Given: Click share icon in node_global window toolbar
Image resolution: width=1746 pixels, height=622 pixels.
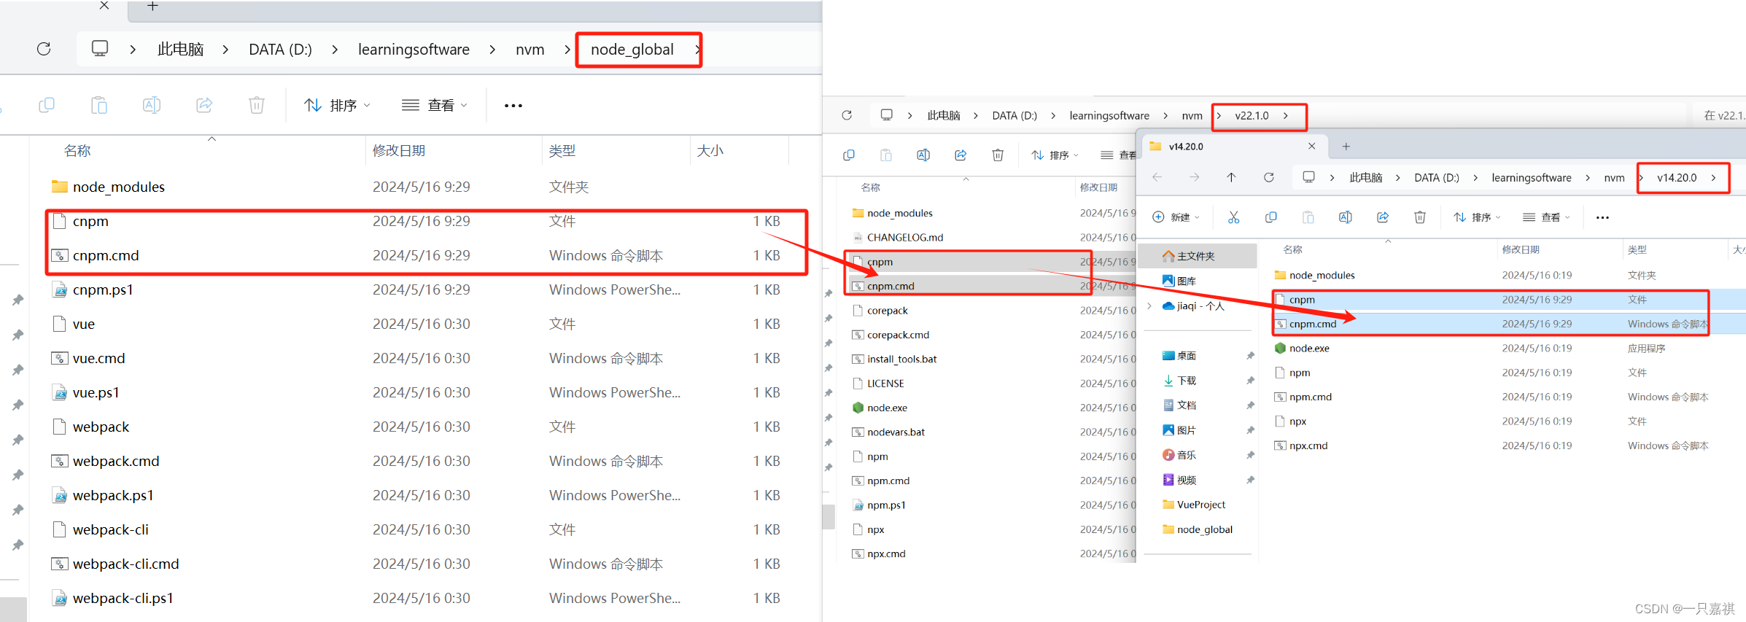Looking at the screenshot, I should [204, 105].
